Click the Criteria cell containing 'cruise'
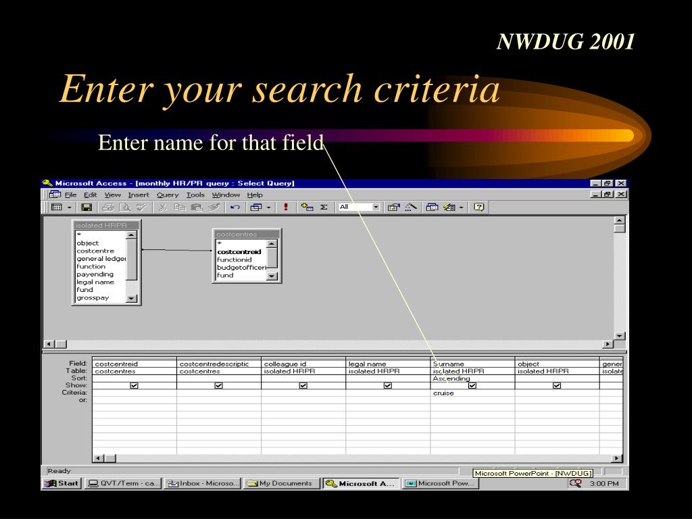Image resolution: width=692 pixels, height=519 pixels. pyautogui.click(x=472, y=393)
